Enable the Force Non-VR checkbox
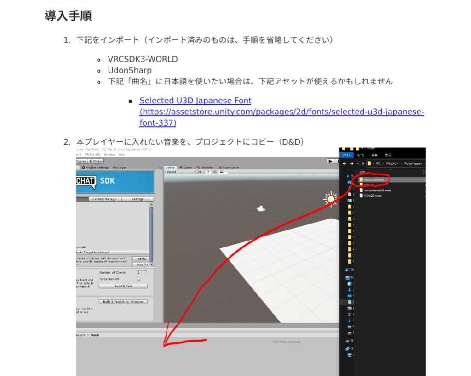The image size is (471, 376). (139, 279)
